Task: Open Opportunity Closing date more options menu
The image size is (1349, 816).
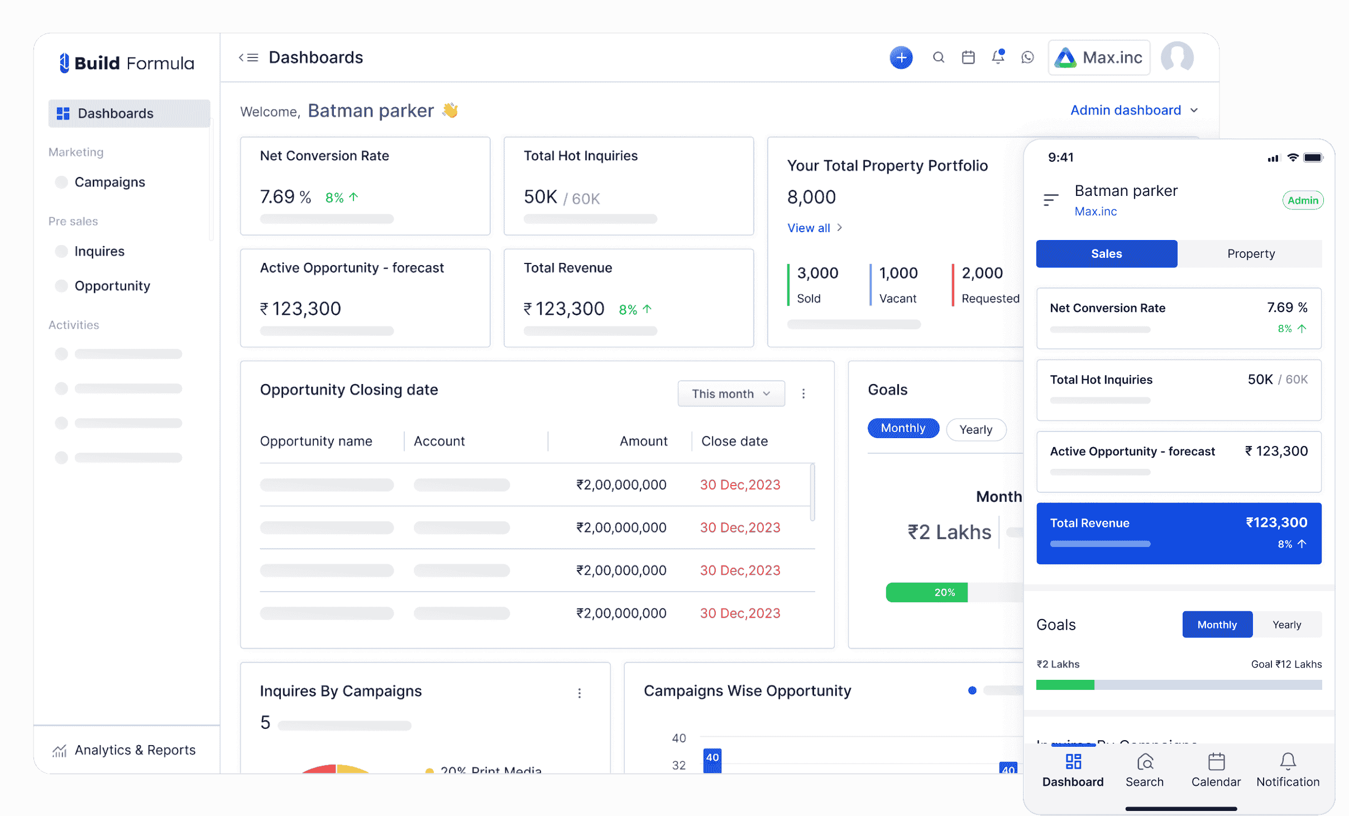Action: click(803, 393)
